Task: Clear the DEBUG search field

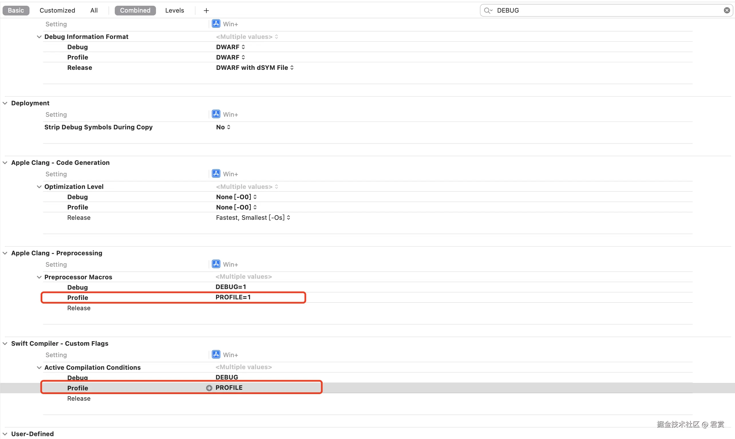Action: click(x=726, y=11)
